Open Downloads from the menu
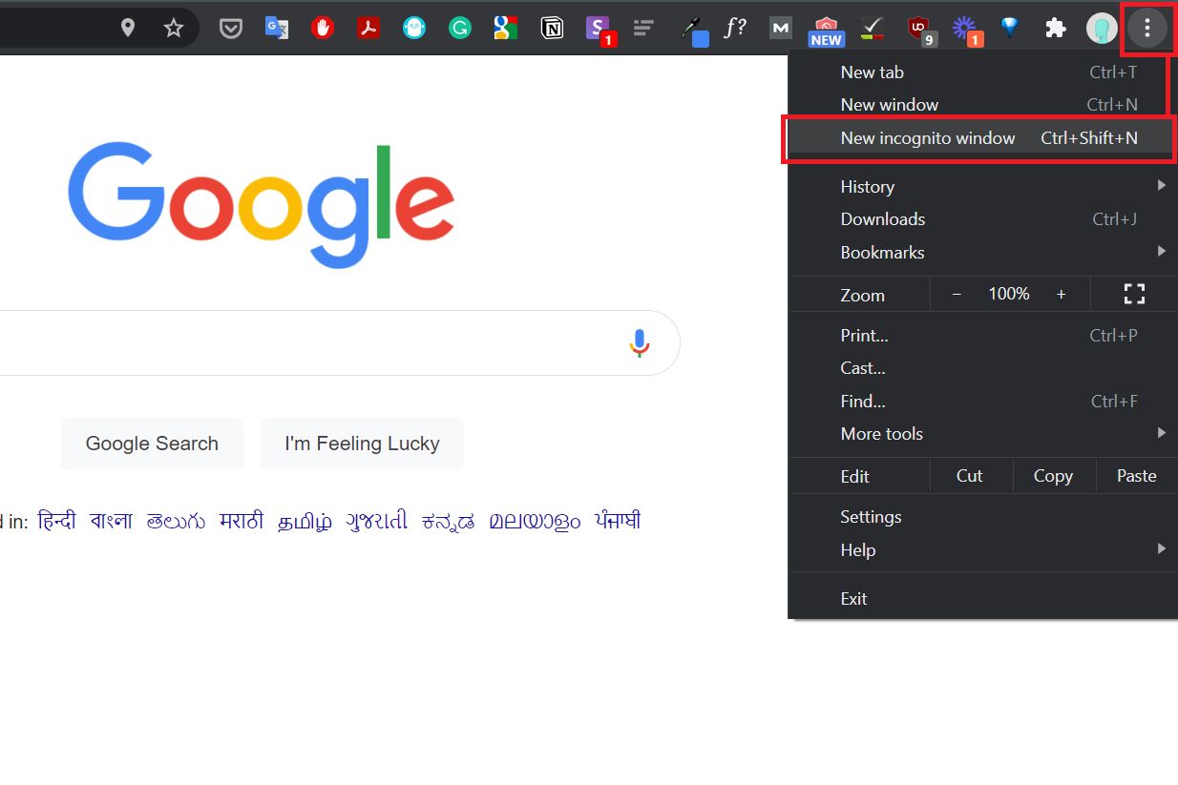 point(982,218)
